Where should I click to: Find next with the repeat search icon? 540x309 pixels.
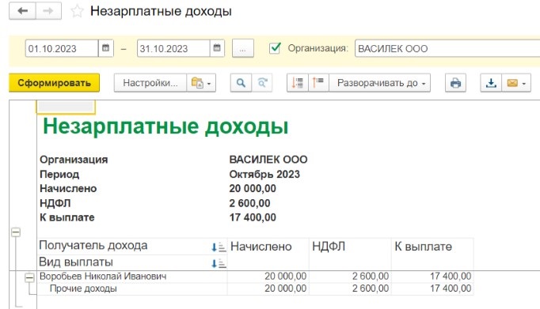[x=262, y=83]
